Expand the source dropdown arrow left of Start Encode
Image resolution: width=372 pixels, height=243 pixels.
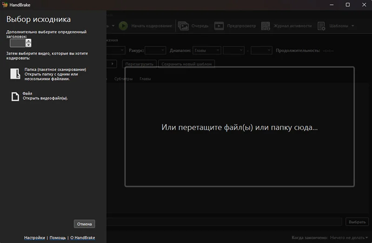coord(113,26)
